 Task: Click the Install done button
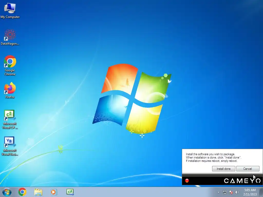(224, 169)
